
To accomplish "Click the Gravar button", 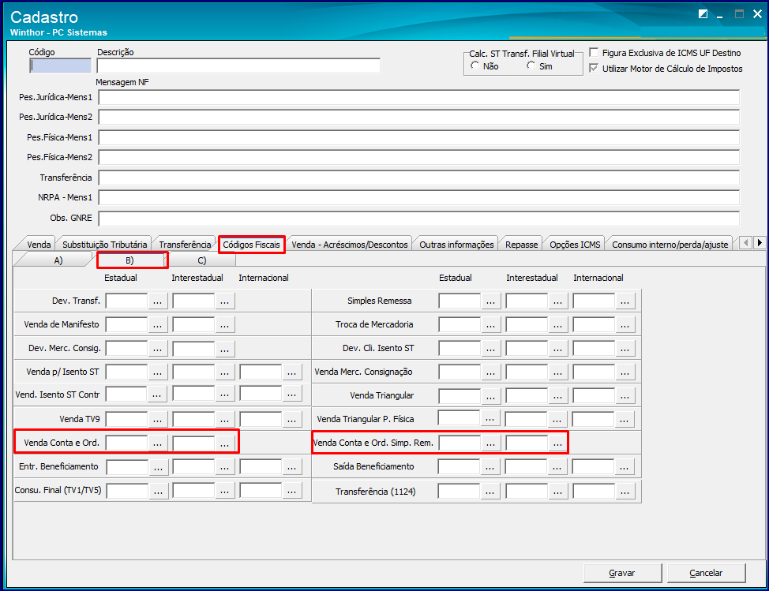I will coord(622,573).
